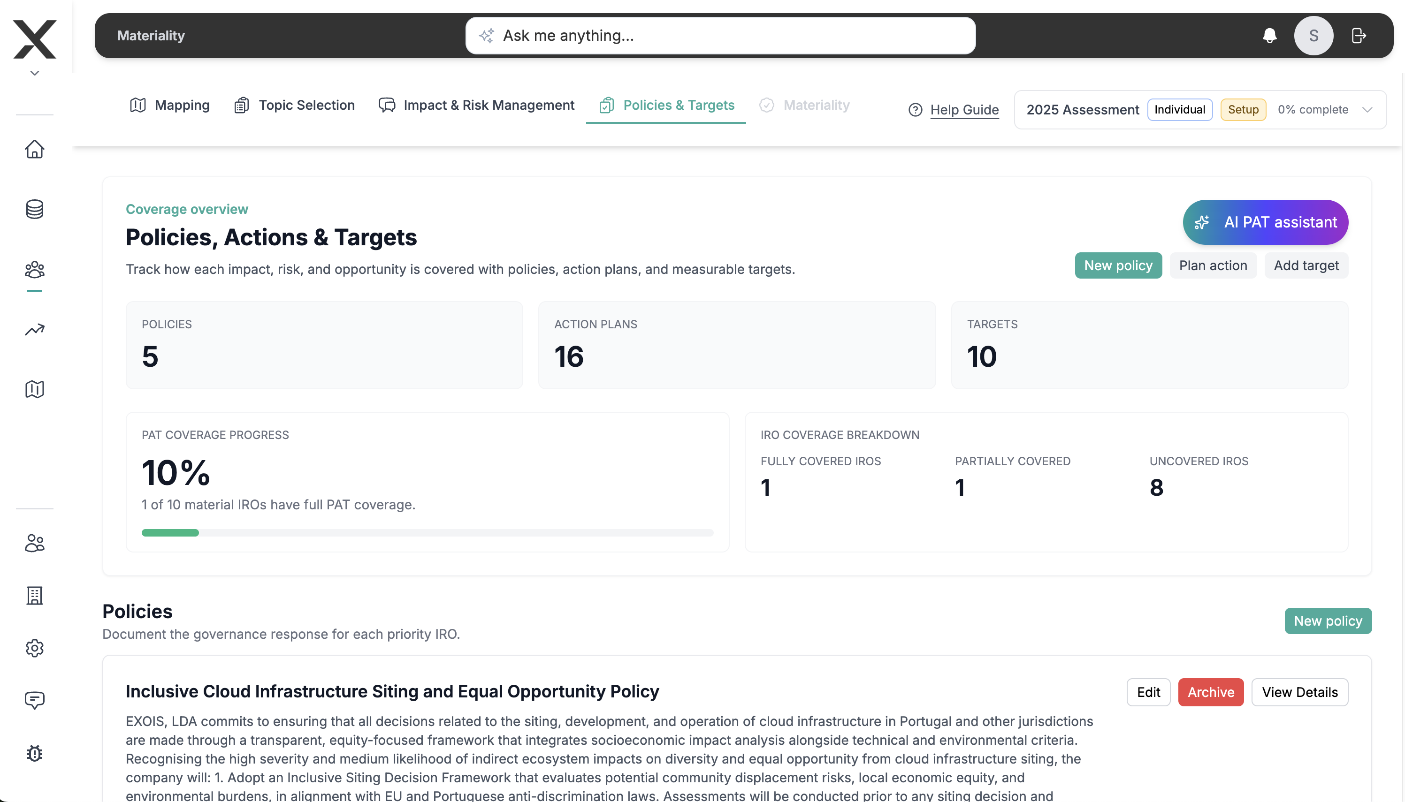Expand the 2025 Assessment dropdown

(1367, 110)
